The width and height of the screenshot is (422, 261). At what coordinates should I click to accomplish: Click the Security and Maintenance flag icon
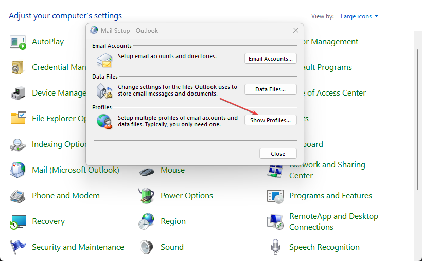[x=18, y=247]
